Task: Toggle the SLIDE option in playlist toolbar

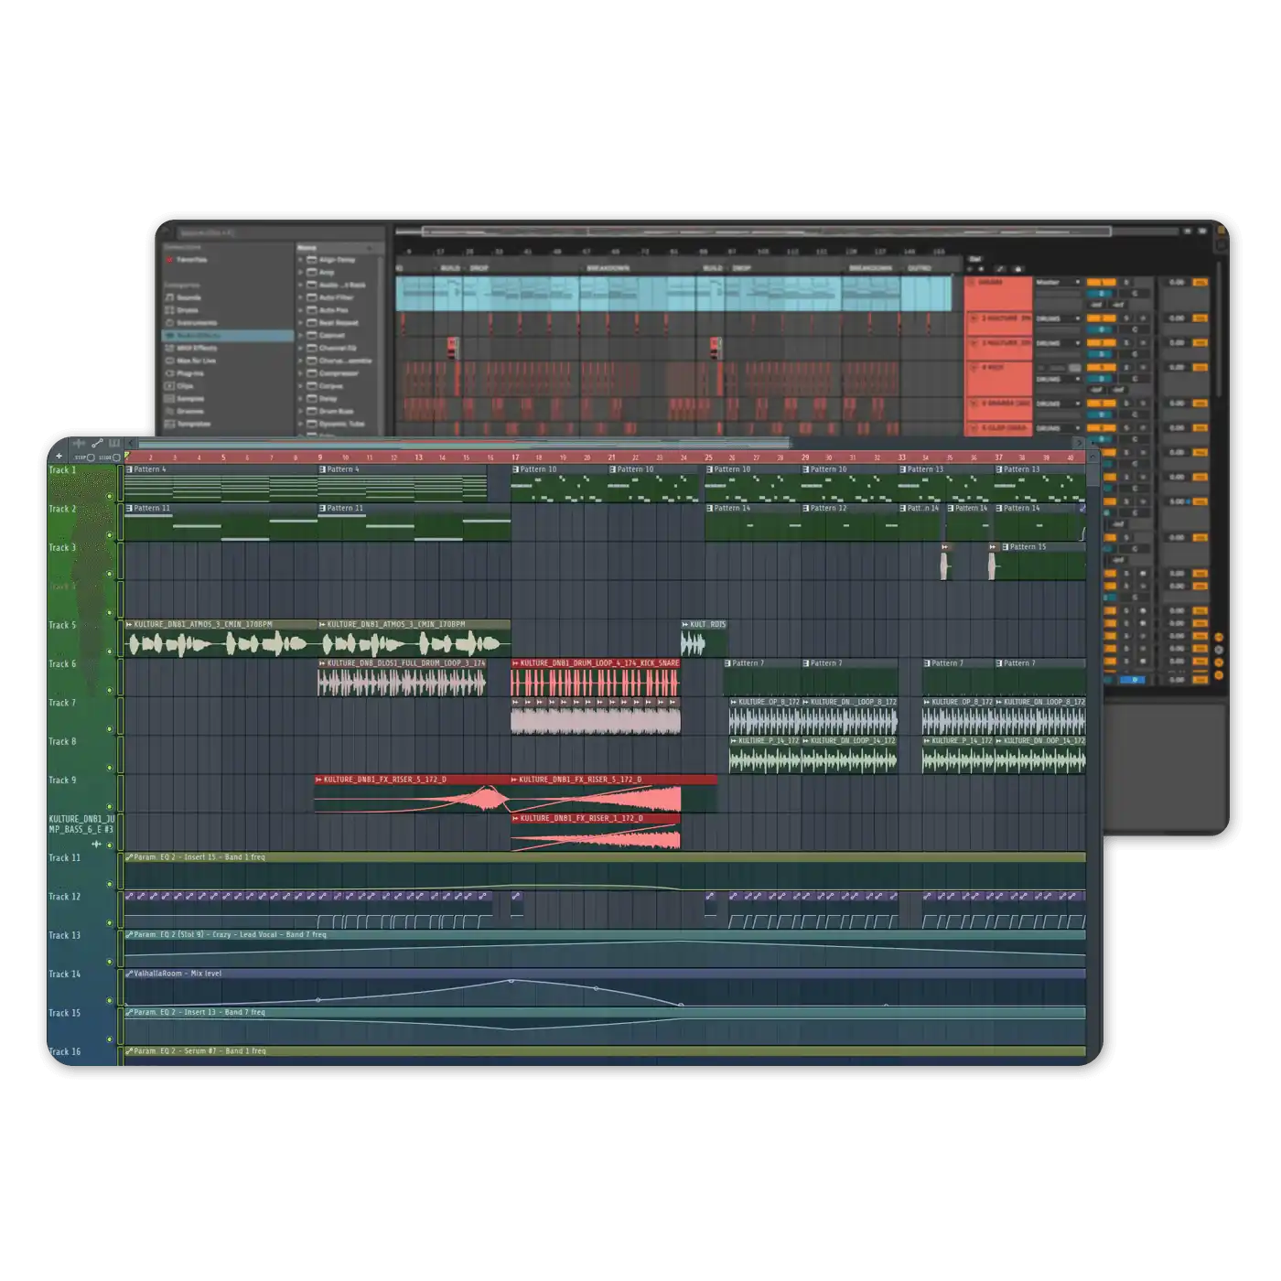Action: pyautogui.click(x=116, y=457)
